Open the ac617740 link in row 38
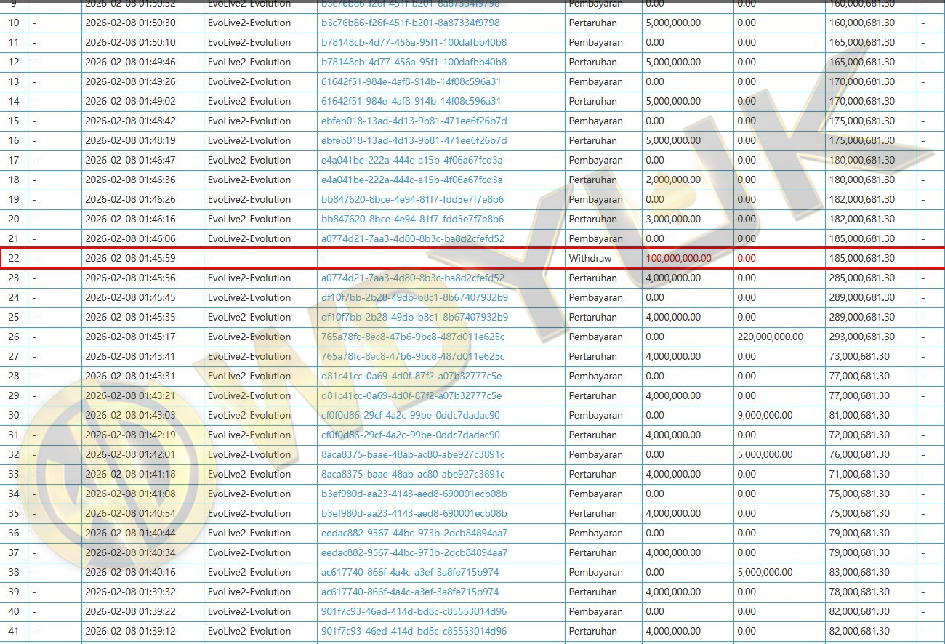Screen dimensions: 945x644 click(x=410, y=572)
